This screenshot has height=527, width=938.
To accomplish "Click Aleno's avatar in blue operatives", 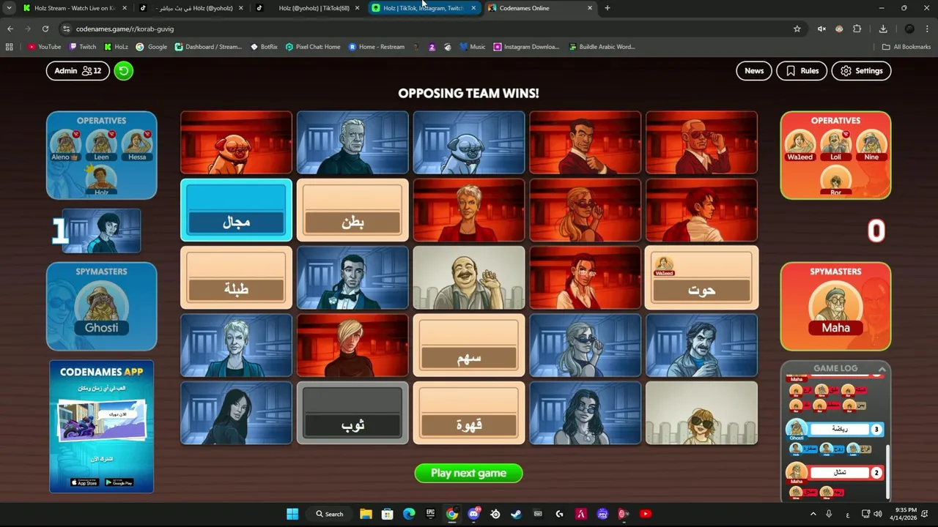I will point(65,144).
